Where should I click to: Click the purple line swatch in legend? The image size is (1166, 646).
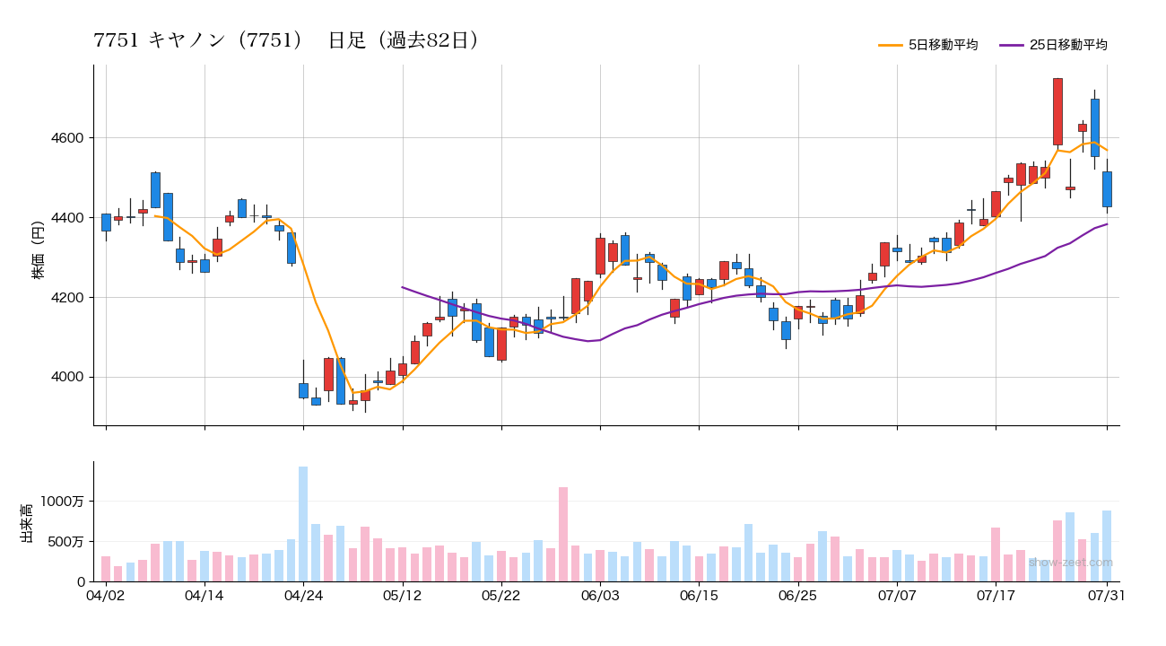click(1012, 45)
